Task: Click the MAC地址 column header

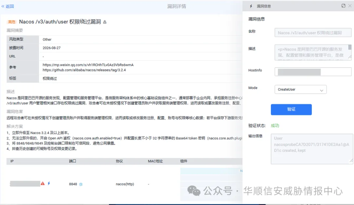Action: pos(155,161)
